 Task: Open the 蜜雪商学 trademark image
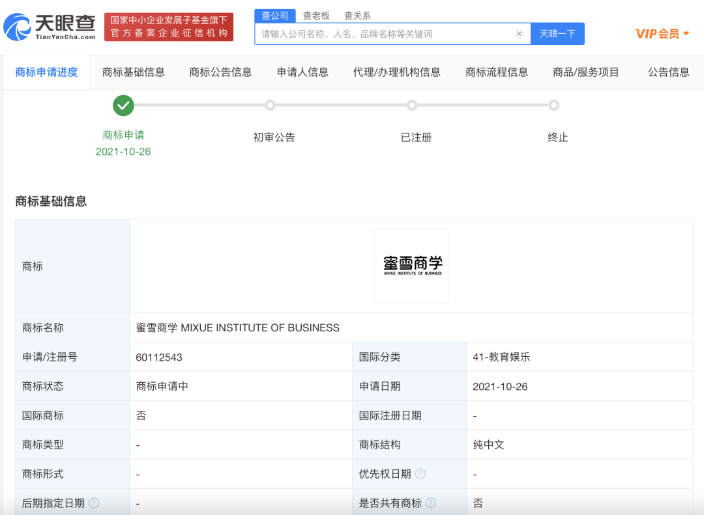411,266
